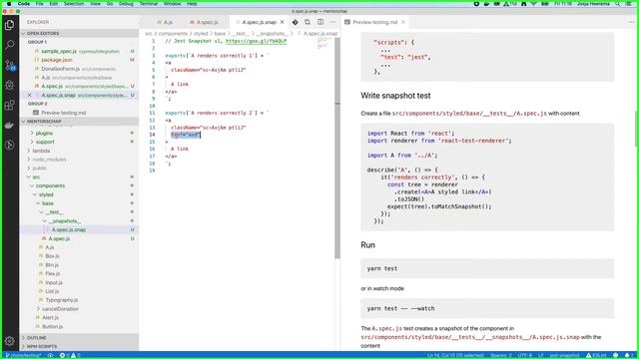Expand the plugins folder
The width and height of the screenshot is (639, 359).
click(x=44, y=133)
